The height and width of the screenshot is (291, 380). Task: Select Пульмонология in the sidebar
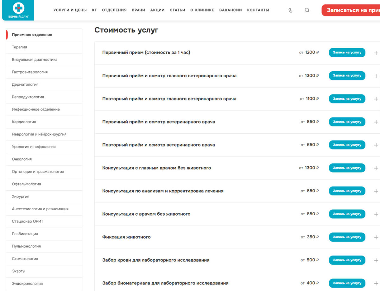[x=44, y=246]
